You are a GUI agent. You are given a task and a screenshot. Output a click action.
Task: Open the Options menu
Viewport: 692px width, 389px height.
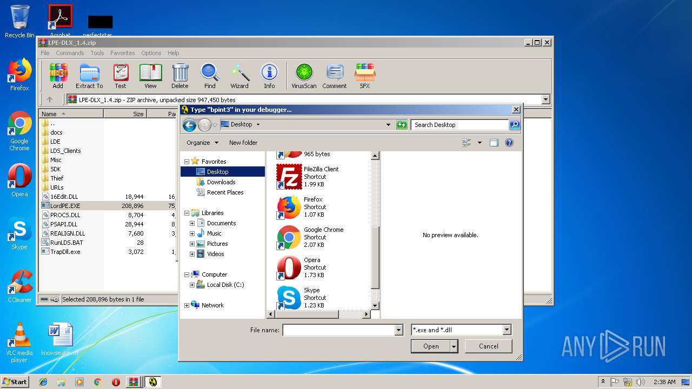click(151, 53)
